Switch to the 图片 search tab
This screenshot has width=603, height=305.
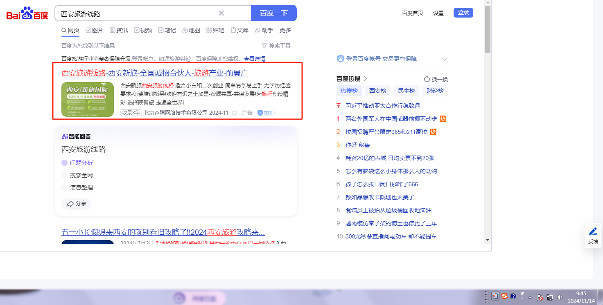95,30
